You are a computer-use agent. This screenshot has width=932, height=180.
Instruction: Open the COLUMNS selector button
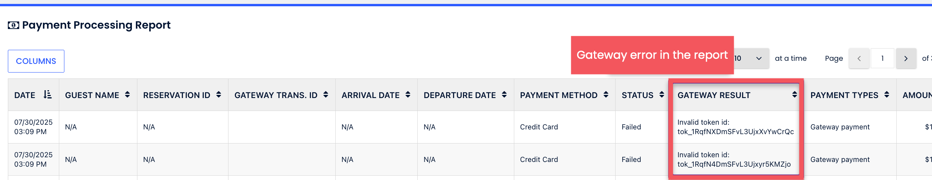point(36,61)
